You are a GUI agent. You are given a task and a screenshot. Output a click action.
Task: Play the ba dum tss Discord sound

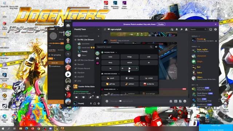pyautogui.click(x=149, y=84)
